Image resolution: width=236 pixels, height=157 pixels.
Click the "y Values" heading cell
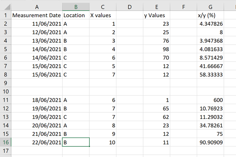(157, 15)
